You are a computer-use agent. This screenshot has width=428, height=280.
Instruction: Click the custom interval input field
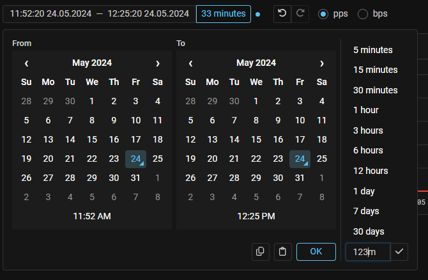click(366, 252)
